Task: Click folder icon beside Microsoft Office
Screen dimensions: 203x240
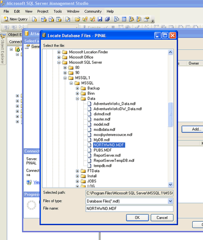Action: [x=65, y=57]
